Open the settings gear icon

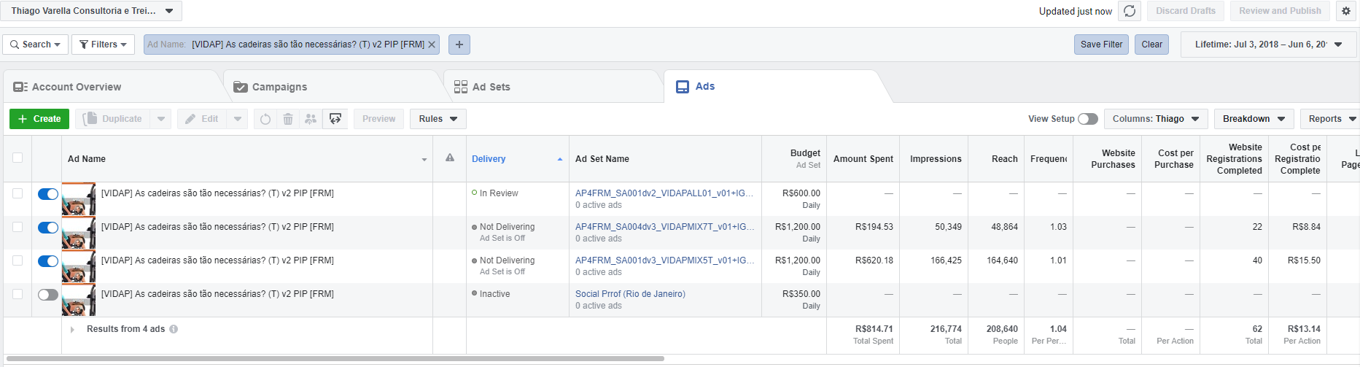pyautogui.click(x=1346, y=11)
